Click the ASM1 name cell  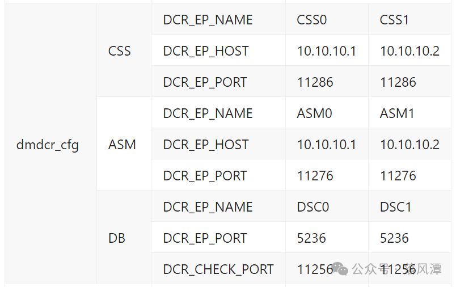click(409, 112)
